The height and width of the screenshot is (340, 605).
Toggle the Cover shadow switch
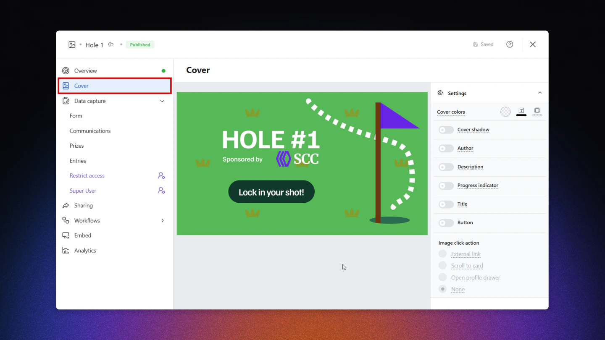(446, 130)
